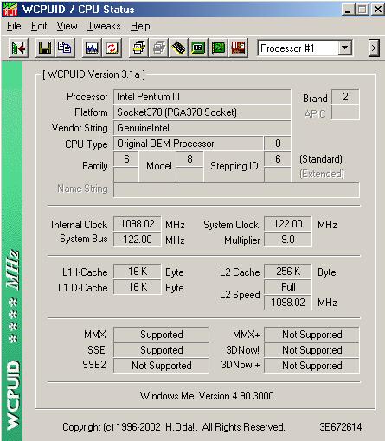The image size is (385, 441).
Task: Open the Edit menu
Action: pos(39,26)
